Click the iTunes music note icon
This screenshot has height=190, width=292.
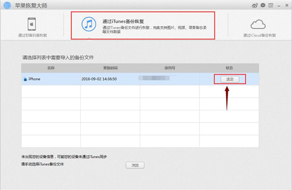click(89, 24)
